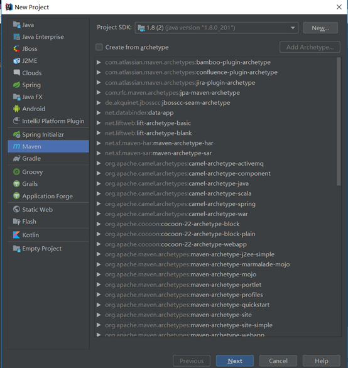The width and height of the screenshot is (348, 368).
Task: Expand jpa-maven-archetype node
Action: coord(99,92)
